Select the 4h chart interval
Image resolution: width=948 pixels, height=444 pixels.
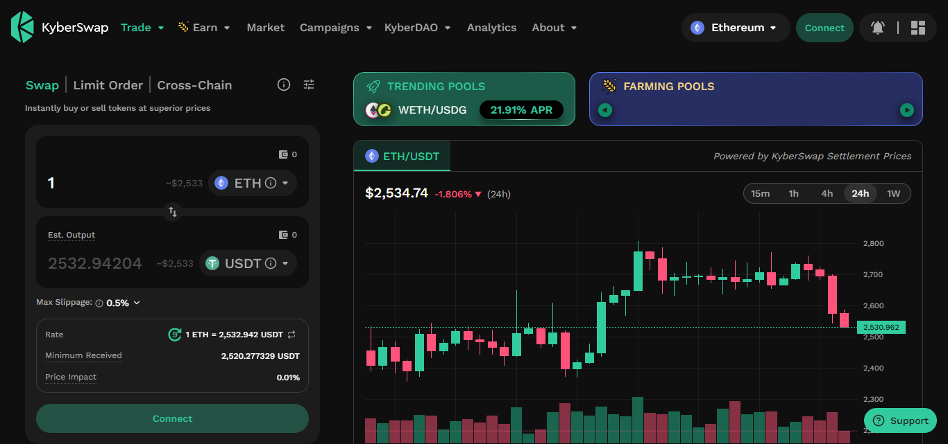click(x=827, y=193)
